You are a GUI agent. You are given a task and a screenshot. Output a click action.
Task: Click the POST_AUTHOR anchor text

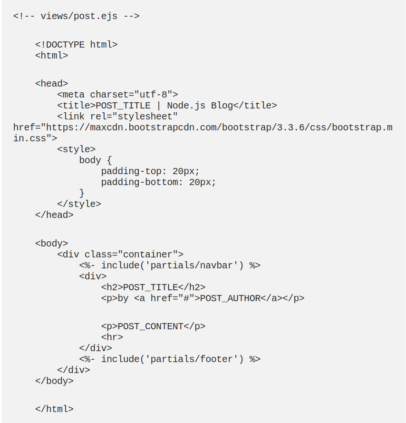pyautogui.click(x=230, y=298)
